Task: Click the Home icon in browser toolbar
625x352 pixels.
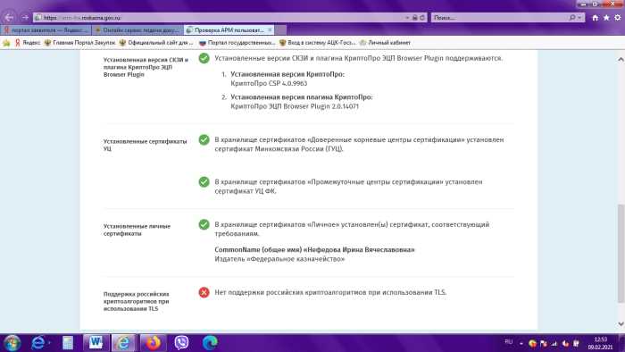Action: pyautogui.click(x=596, y=18)
